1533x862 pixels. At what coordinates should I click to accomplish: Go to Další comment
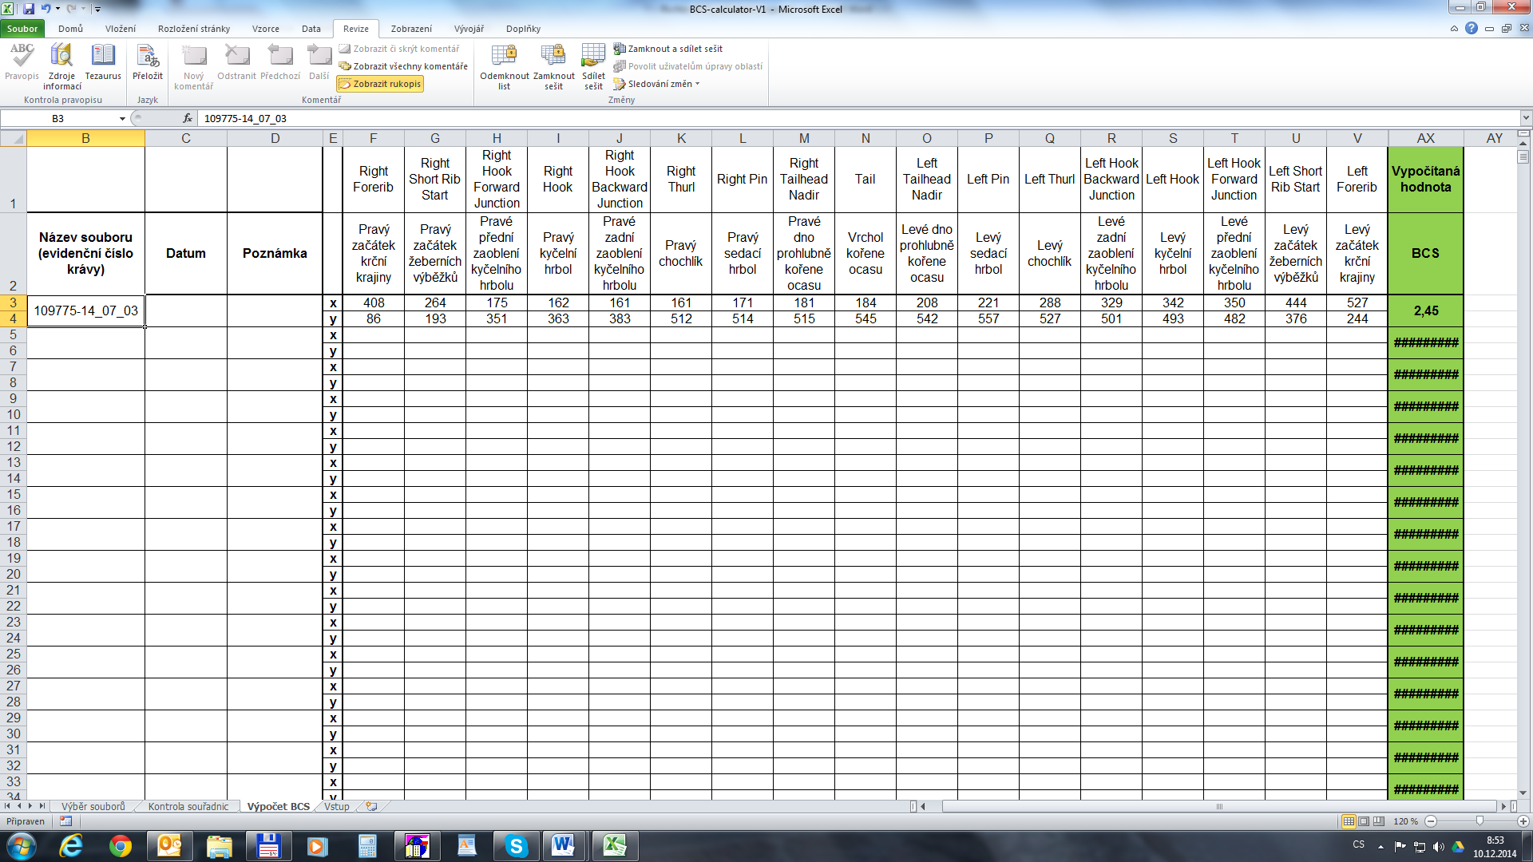[x=319, y=63]
